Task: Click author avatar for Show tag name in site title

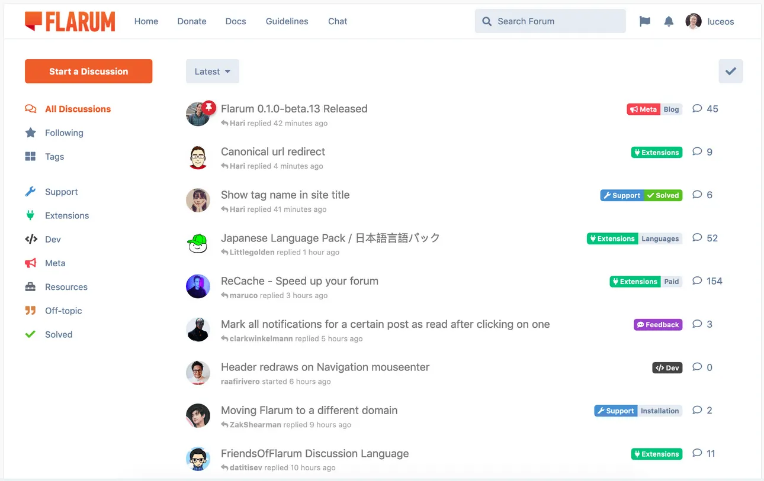Action: (198, 201)
